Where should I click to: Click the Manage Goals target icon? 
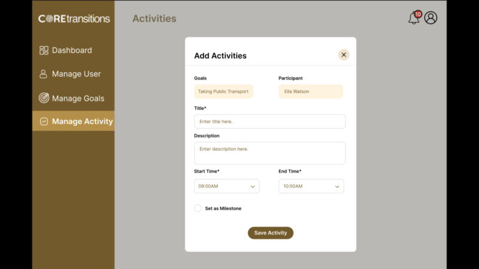[44, 98]
